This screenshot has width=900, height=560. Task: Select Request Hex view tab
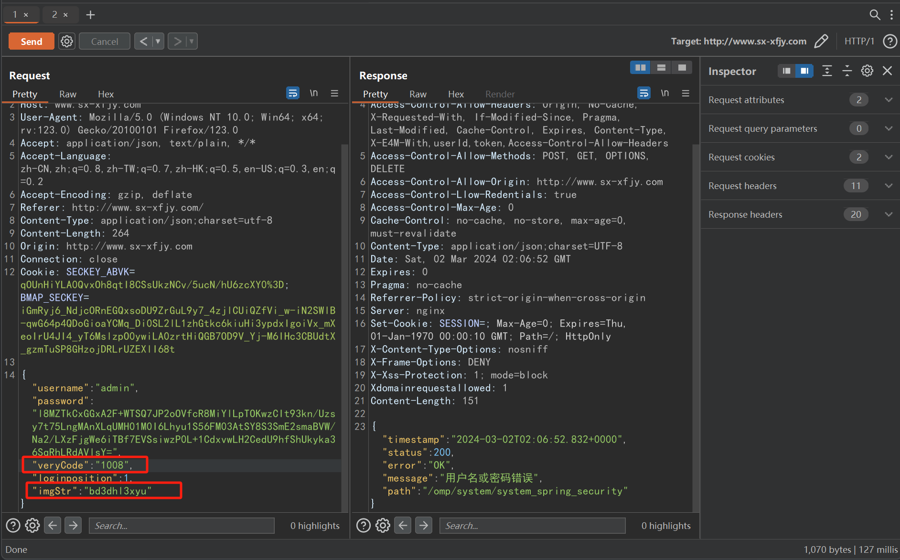tap(106, 94)
